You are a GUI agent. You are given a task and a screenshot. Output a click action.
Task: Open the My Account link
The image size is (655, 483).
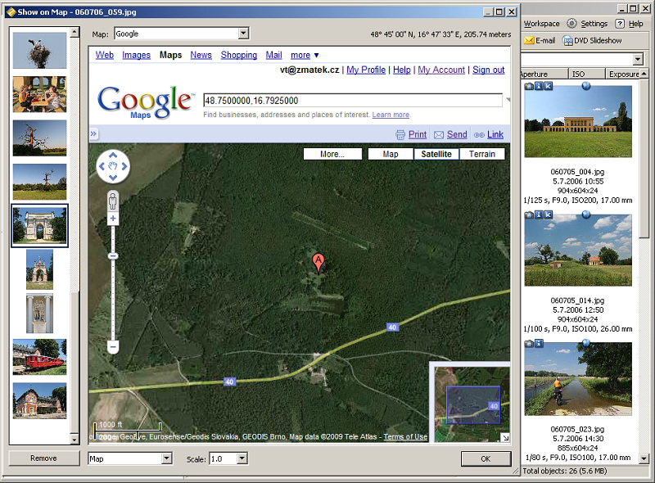click(441, 70)
